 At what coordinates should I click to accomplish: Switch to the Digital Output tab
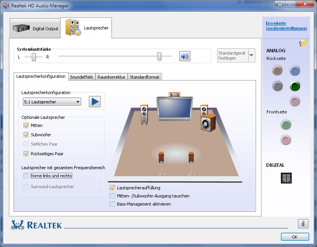[35, 28]
